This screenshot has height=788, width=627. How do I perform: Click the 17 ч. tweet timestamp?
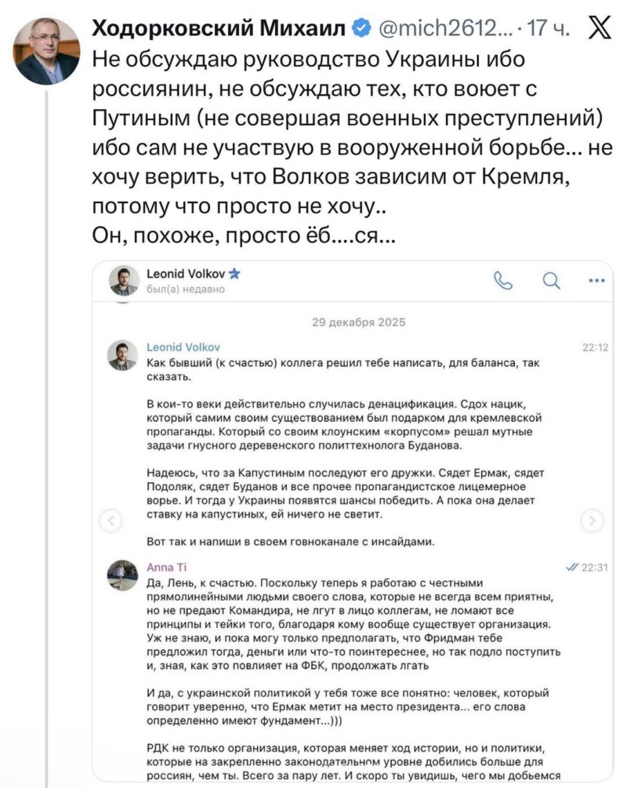[549, 30]
